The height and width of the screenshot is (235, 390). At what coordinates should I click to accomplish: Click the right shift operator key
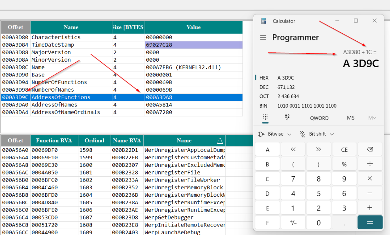tap(318, 149)
